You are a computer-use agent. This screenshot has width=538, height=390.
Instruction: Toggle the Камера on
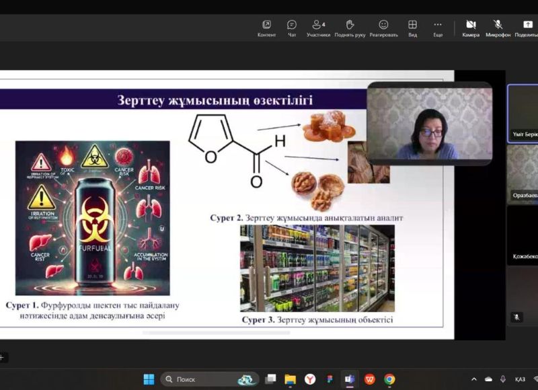tap(471, 28)
